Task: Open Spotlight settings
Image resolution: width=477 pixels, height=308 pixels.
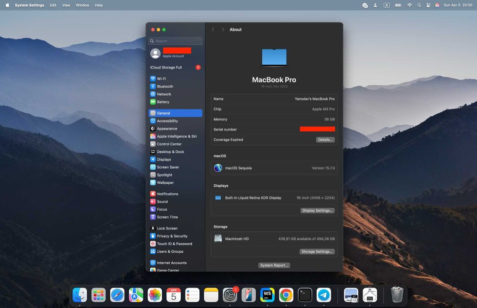Action: coord(175,175)
